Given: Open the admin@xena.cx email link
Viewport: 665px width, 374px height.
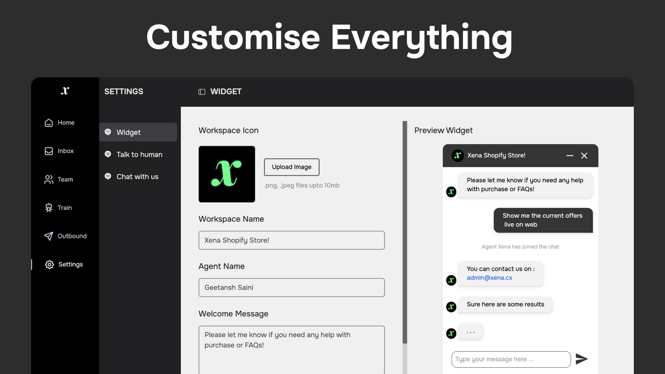Looking at the screenshot, I should [x=489, y=278].
